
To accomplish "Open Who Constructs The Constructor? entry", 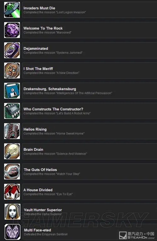I will point(89,111).
